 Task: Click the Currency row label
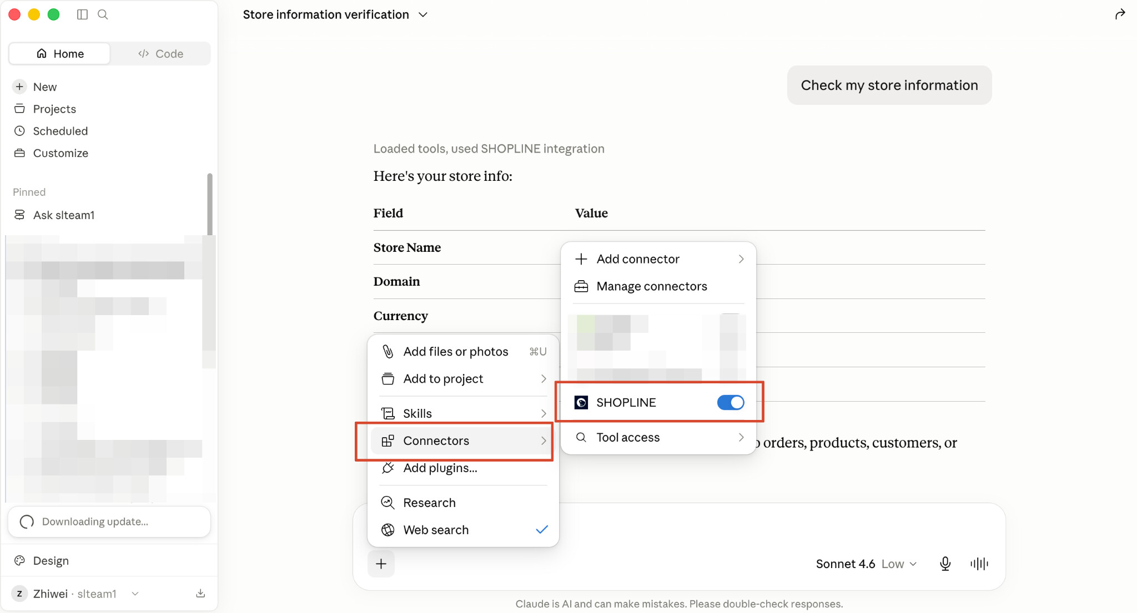[x=400, y=316]
